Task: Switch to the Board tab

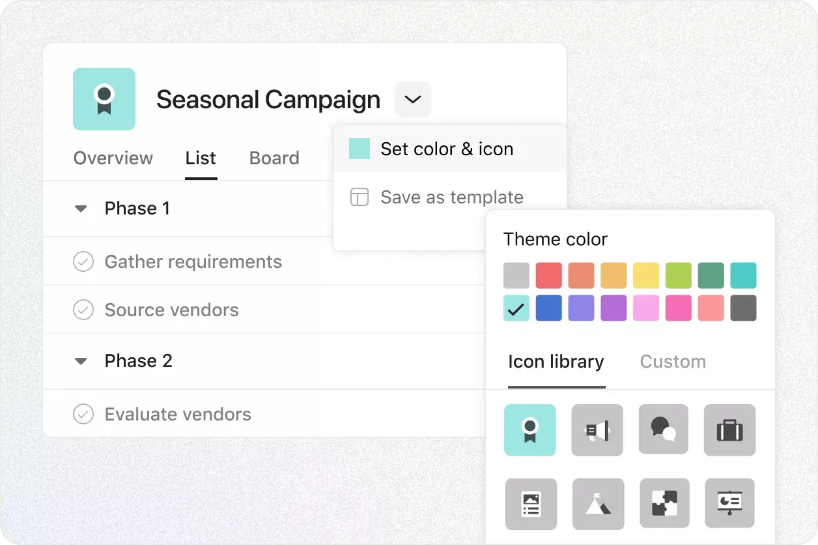Action: coord(274,158)
